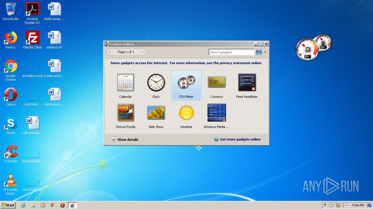The height and width of the screenshot is (209, 373).
Task: Click the search magnifier button
Action: (259, 52)
